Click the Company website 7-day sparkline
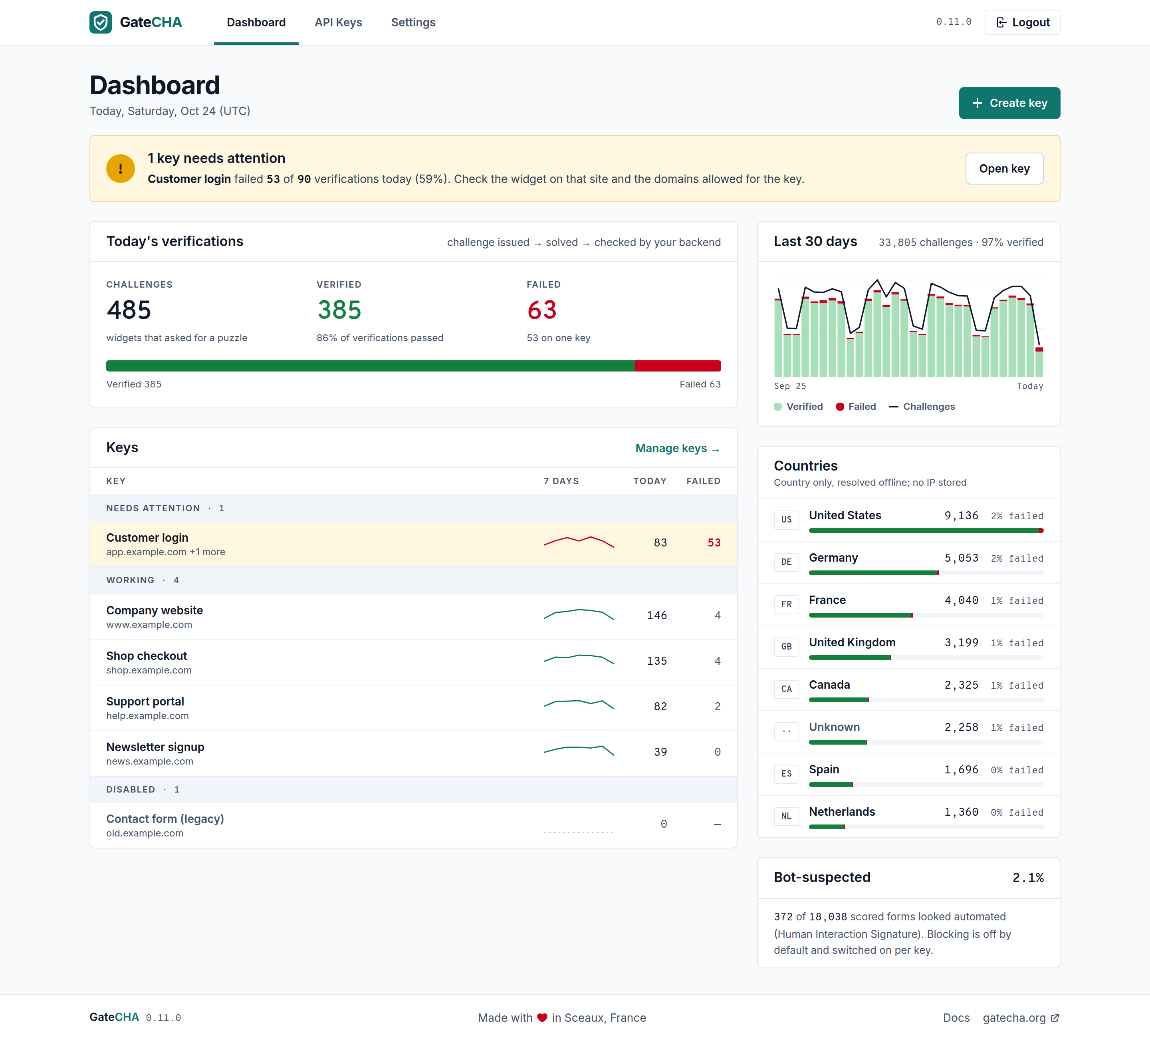This screenshot has width=1150, height=1041. tap(579, 615)
